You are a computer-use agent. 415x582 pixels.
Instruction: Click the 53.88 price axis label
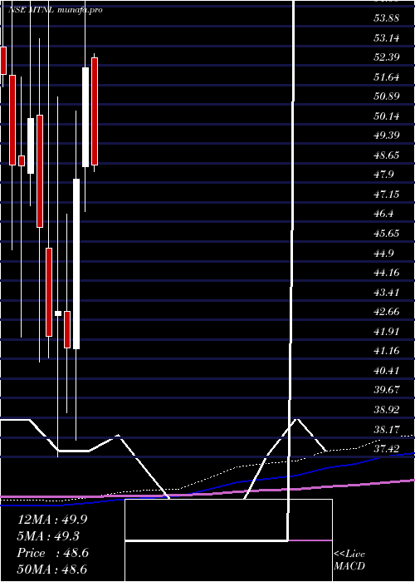pyautogui.click(x=387, y=18)
